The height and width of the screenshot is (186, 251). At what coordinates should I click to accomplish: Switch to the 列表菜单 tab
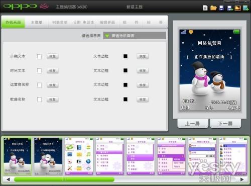pos(60,23)
